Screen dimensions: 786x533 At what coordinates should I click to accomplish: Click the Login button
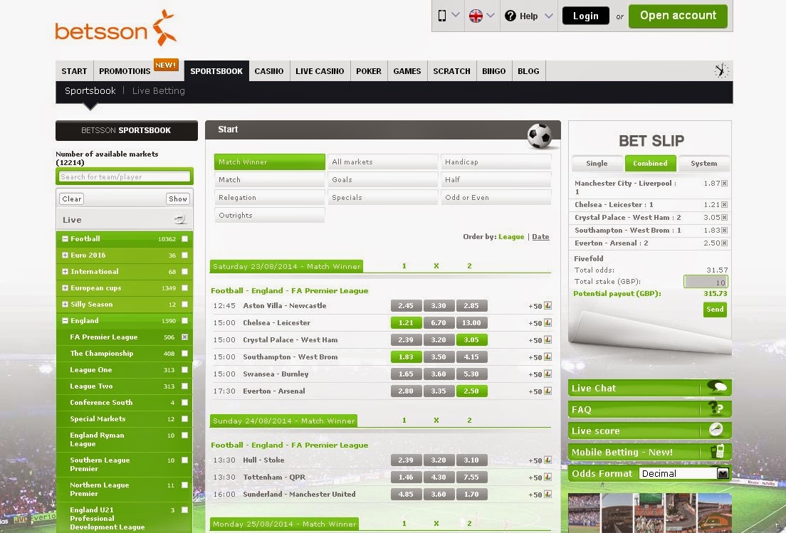point(585,16)
